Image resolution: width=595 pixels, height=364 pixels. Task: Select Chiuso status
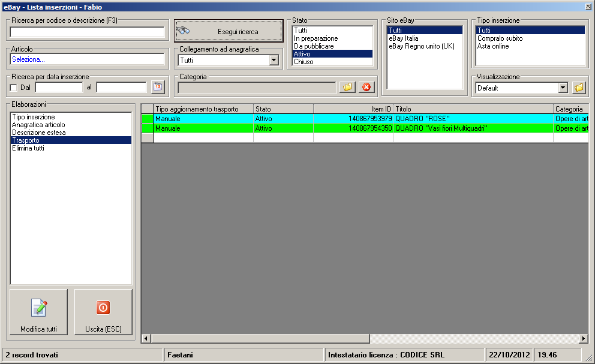pos(332,62)
